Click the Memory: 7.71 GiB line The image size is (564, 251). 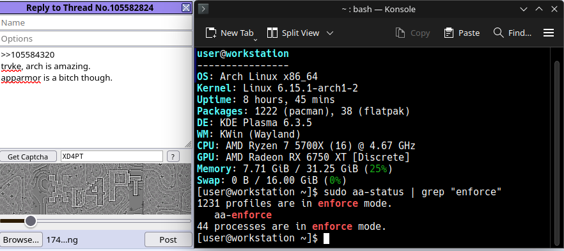click(x=295, y=169)
